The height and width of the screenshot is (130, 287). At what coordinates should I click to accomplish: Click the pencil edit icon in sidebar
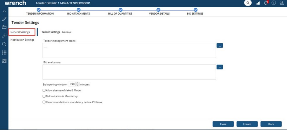tap(4, 19)
